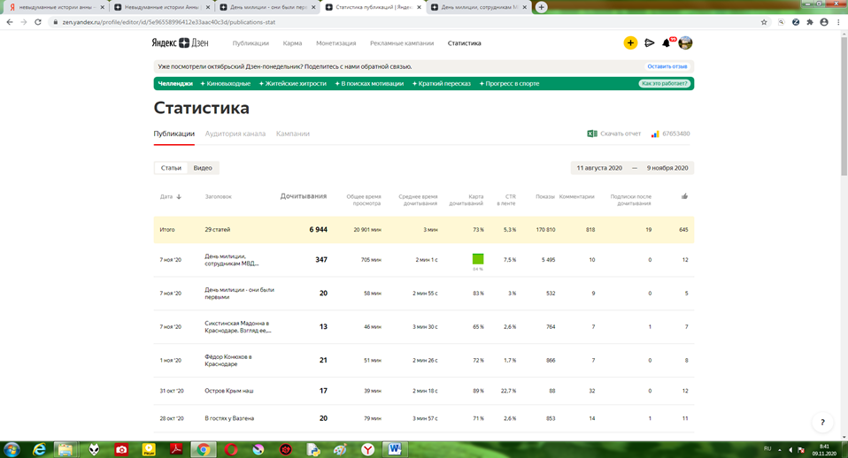This screenshot has height=458, width=848.
Task: Click the Яндекс Дзен logo
Action: coord(180,42)
